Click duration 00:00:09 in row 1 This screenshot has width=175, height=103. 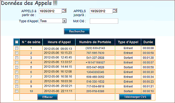click(x=148, y=48)
